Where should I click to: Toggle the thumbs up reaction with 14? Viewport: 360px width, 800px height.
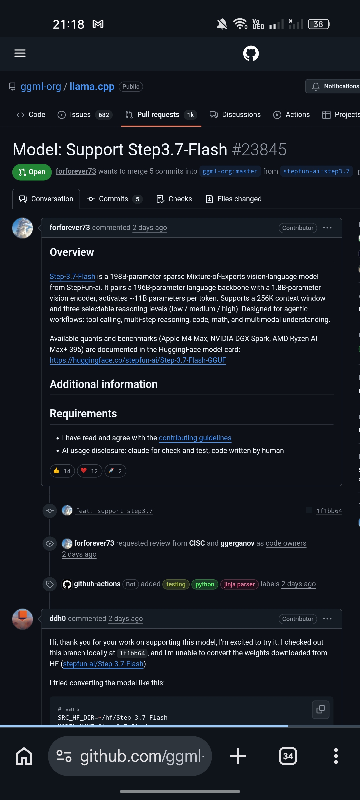click(x=62, y=471)
